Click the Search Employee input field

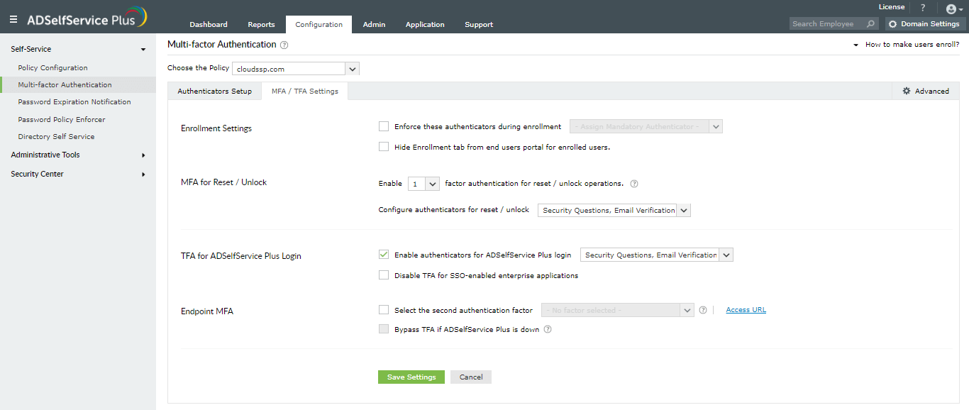(826, 24)
